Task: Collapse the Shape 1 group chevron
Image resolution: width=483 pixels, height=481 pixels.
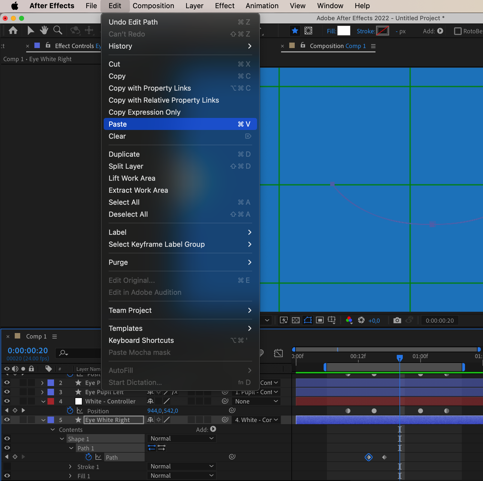Action: pyautogui.click(x=62, y=439)
